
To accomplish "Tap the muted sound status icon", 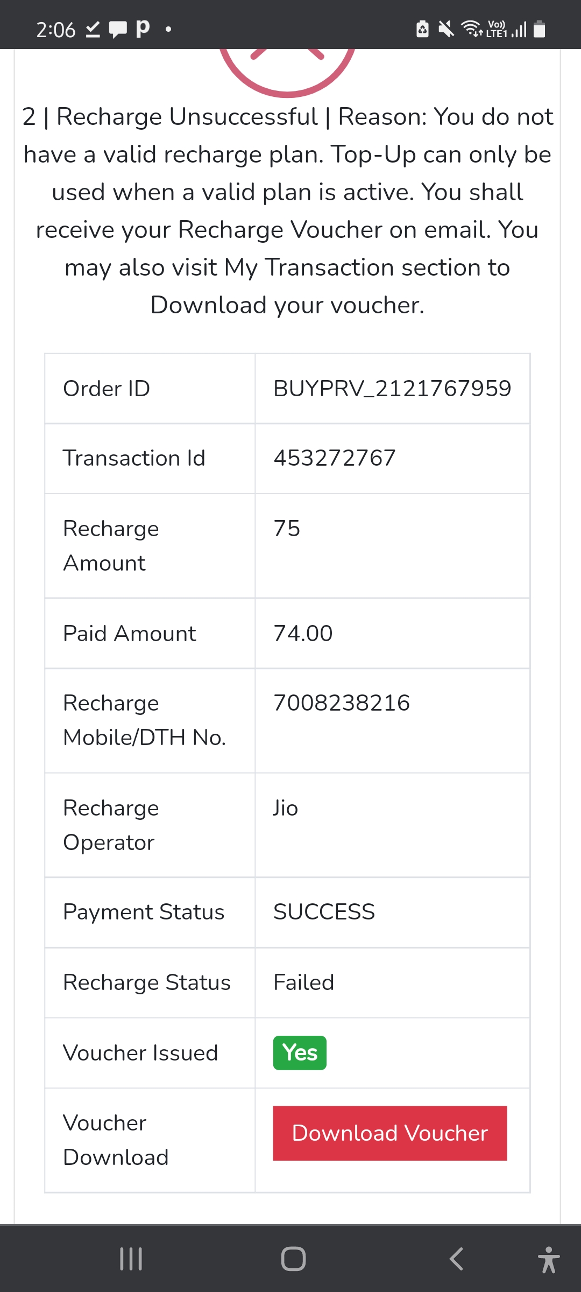I will point(446,29).
